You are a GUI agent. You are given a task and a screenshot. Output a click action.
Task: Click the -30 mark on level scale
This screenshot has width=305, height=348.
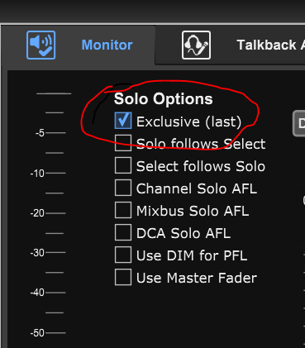pos(37,253)
